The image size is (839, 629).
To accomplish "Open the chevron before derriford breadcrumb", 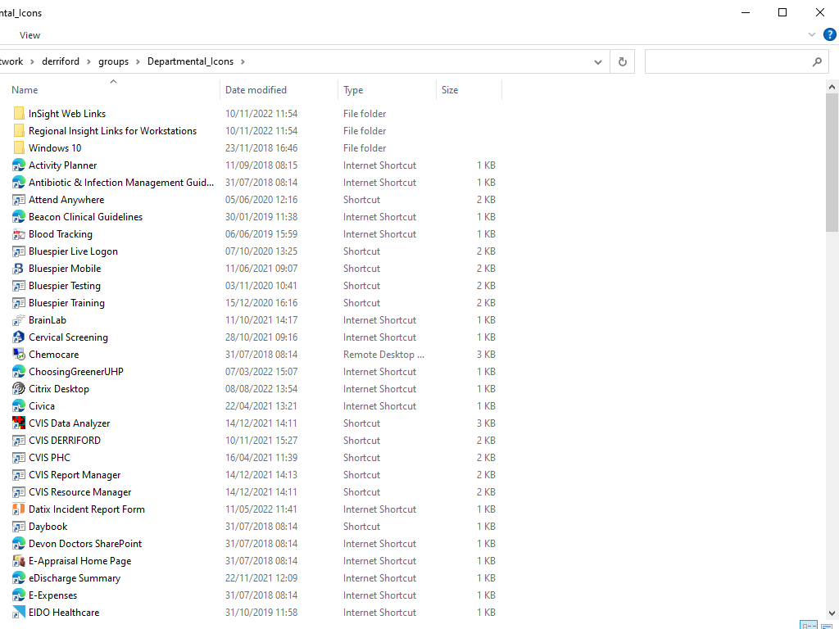I will point(32,61).
